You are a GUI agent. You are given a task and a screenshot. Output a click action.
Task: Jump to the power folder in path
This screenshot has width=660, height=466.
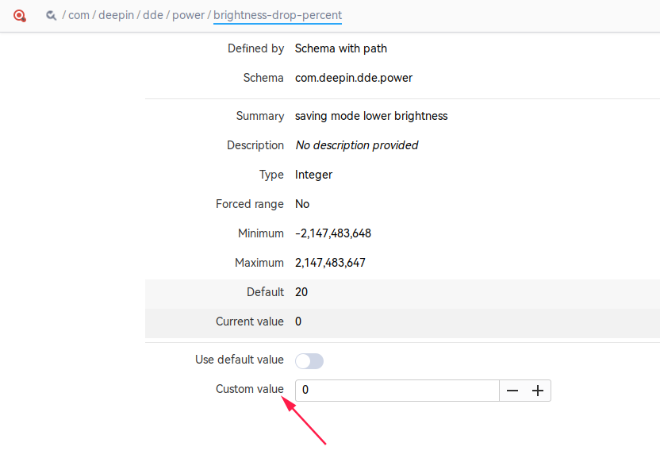[189, 15]
